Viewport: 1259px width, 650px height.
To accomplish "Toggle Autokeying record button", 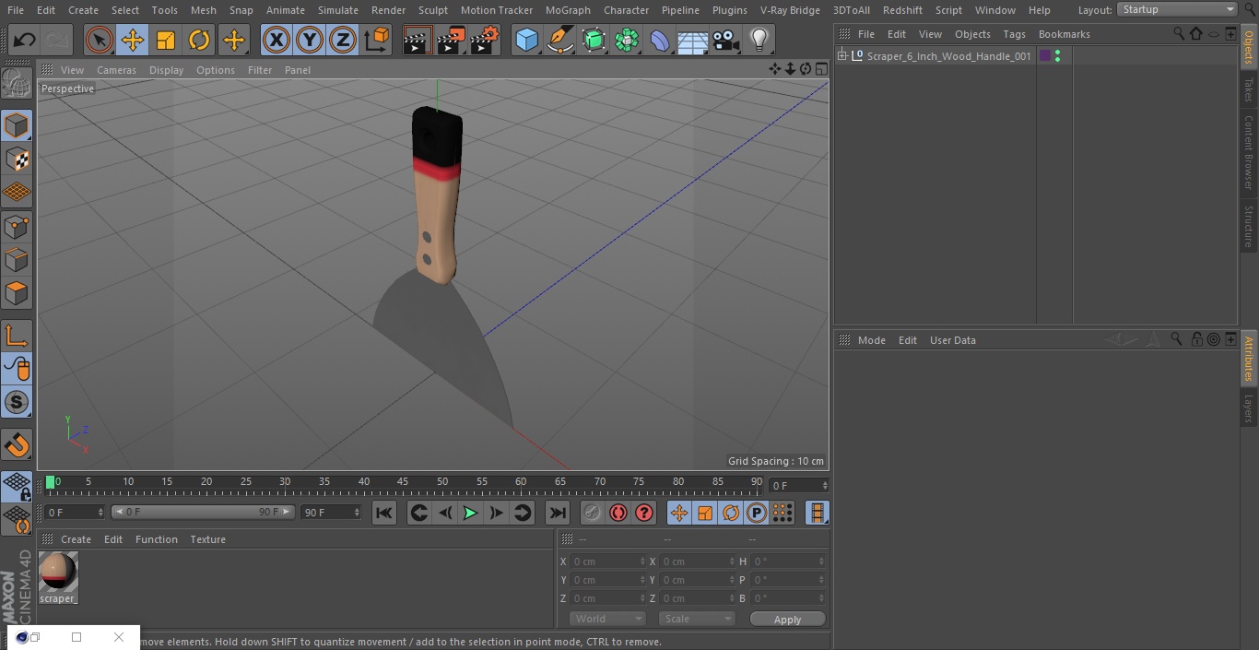I will [618, 513].
